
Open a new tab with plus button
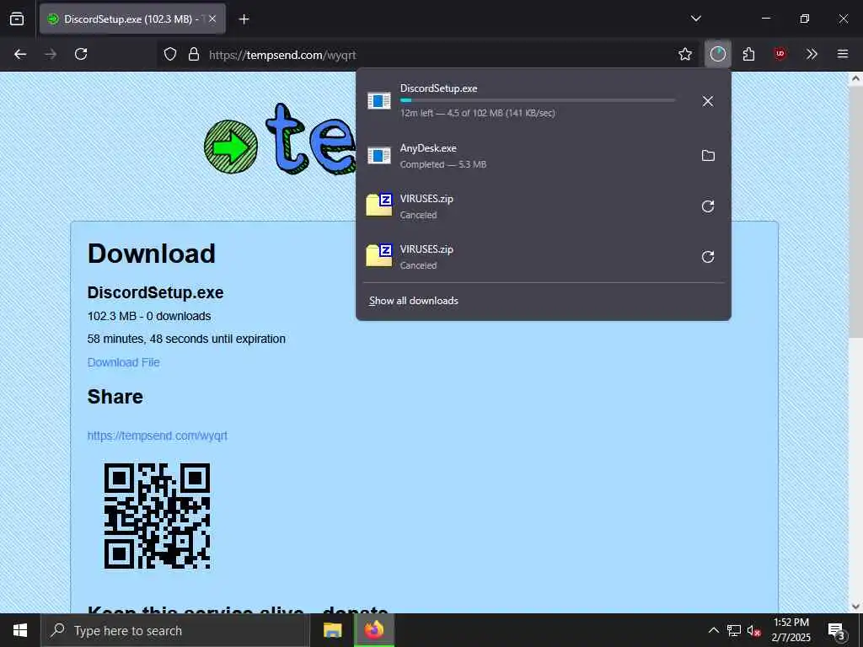click(244, 19)
